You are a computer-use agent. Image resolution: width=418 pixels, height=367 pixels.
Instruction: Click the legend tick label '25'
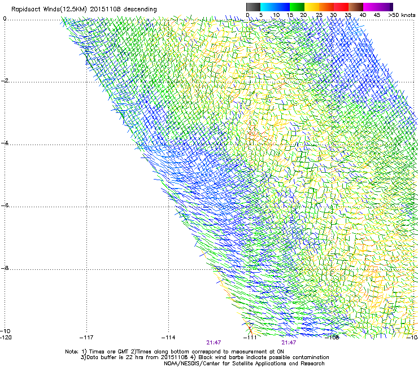click(x=319, y=15)
